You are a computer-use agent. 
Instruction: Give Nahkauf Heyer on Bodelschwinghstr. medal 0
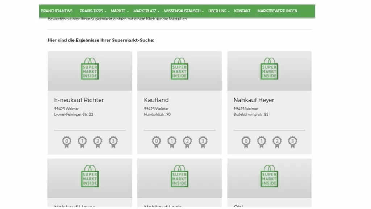[x=246, y=142]
